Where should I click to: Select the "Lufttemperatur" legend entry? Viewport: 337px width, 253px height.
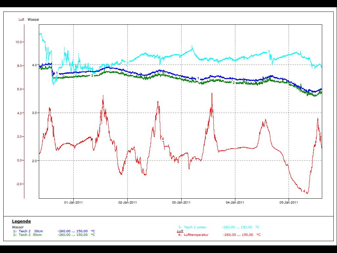pos(196,235)
